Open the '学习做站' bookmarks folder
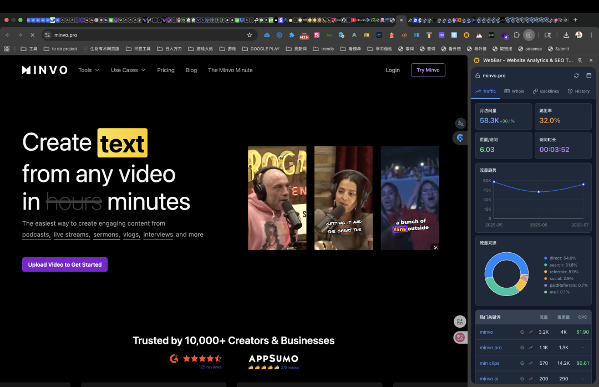Screen dimensions: 599x387 point(380,49)
